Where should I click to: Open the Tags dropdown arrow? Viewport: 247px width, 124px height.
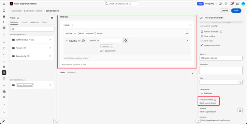click(x=240, y=82)
